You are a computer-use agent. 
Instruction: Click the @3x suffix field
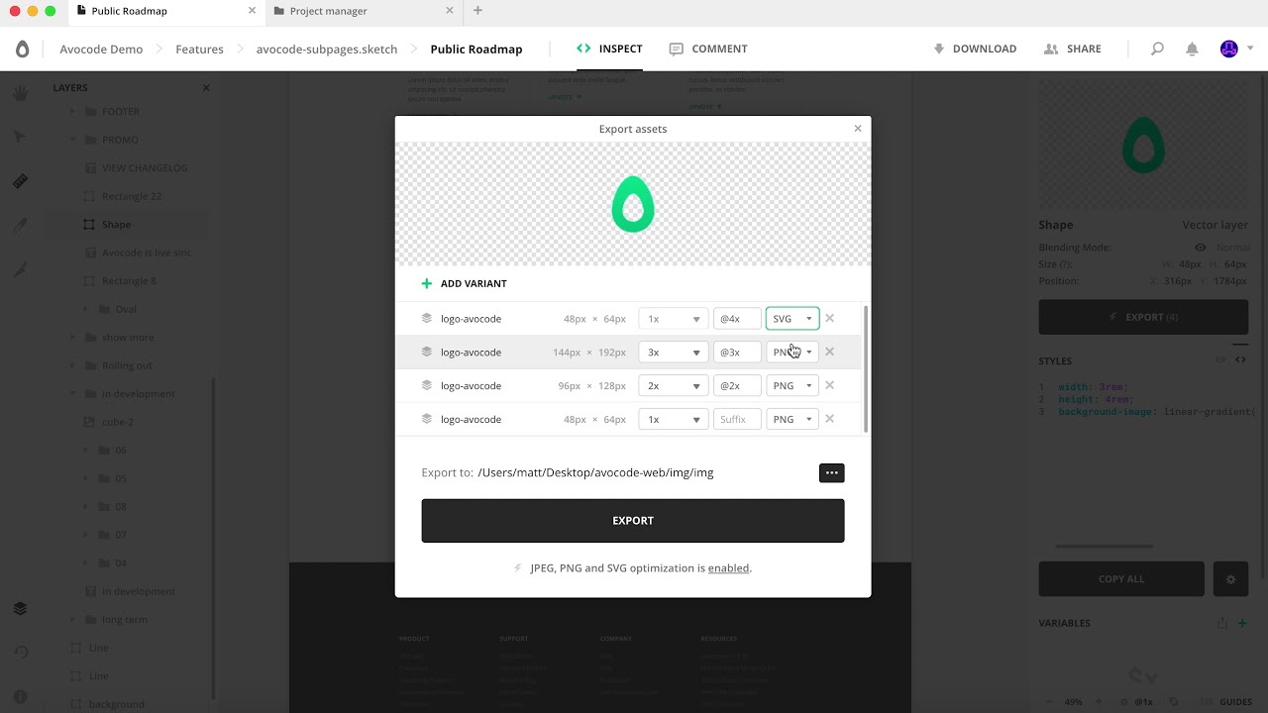point(737,353)
